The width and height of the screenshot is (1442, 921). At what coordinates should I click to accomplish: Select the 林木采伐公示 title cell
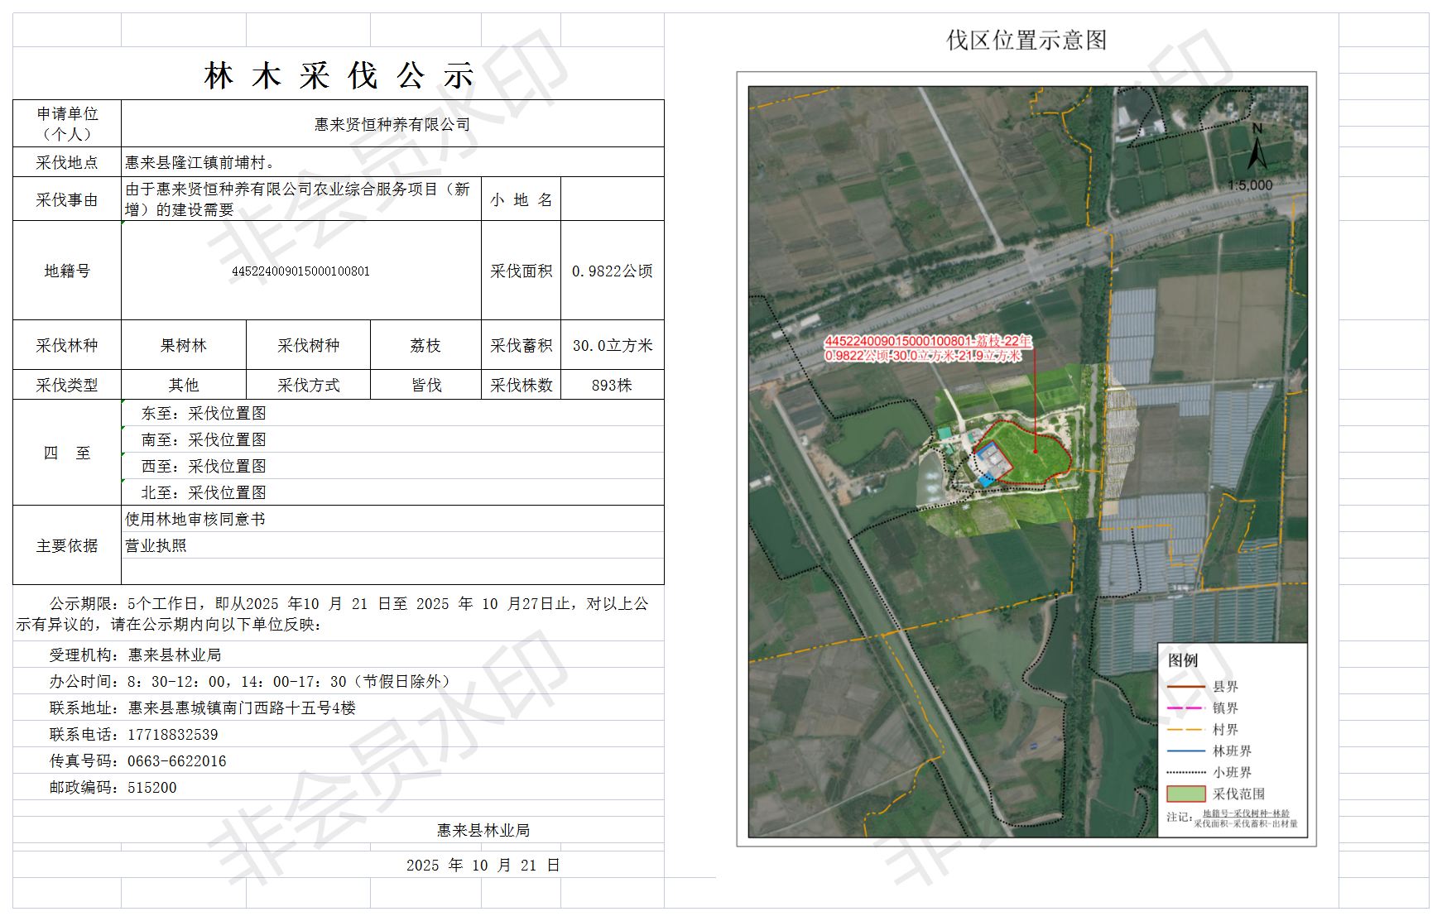pyautogui.click(x=338, y=75)
